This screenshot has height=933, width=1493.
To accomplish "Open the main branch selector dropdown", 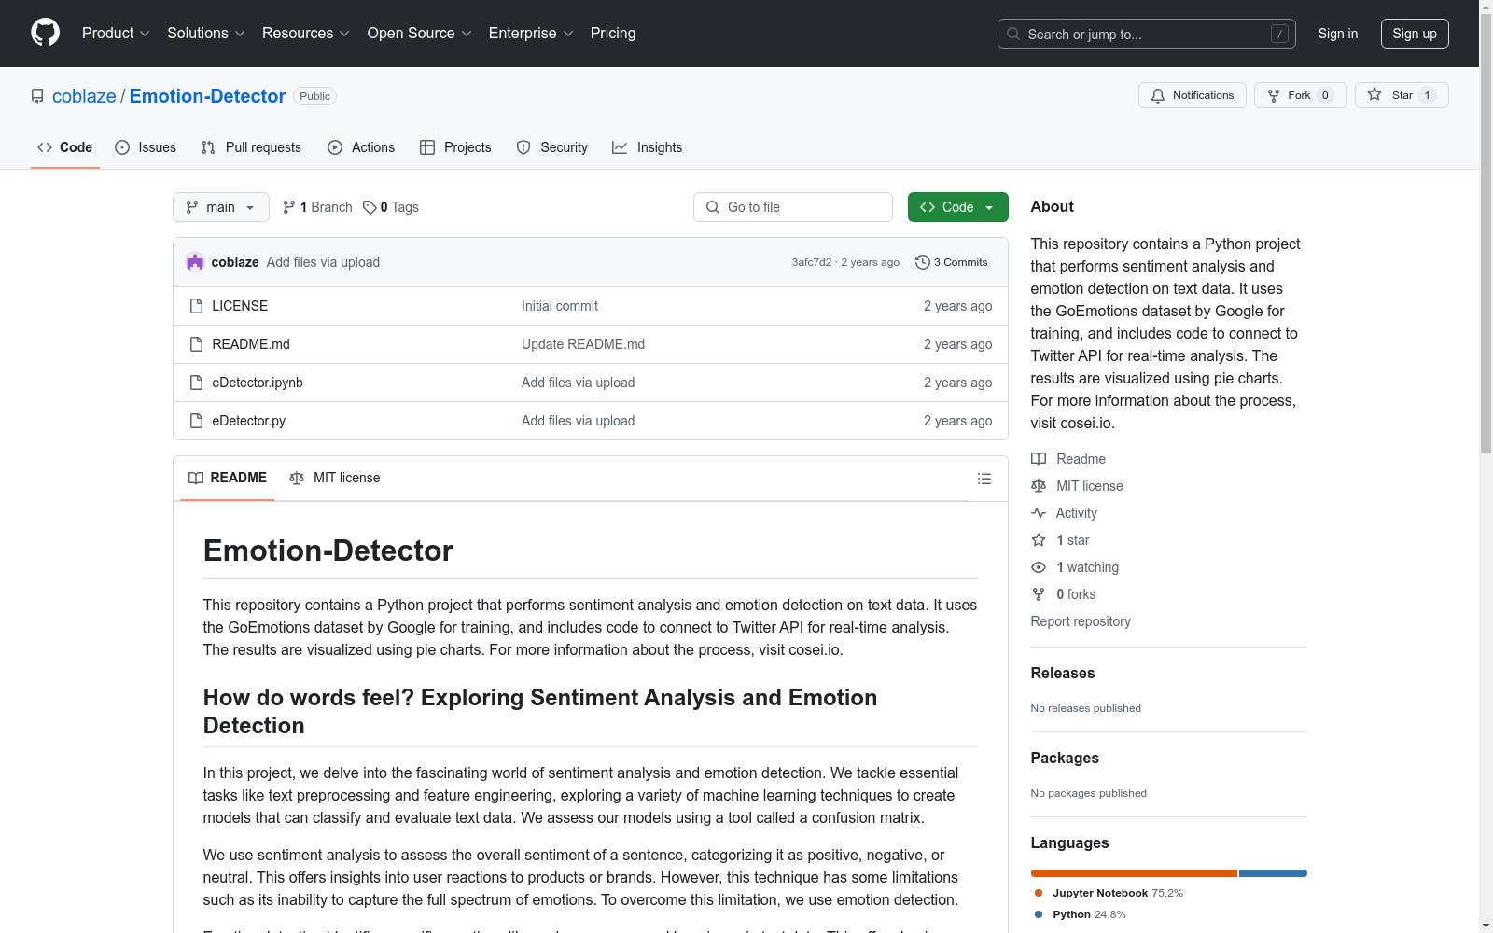I will pos(221,207).
